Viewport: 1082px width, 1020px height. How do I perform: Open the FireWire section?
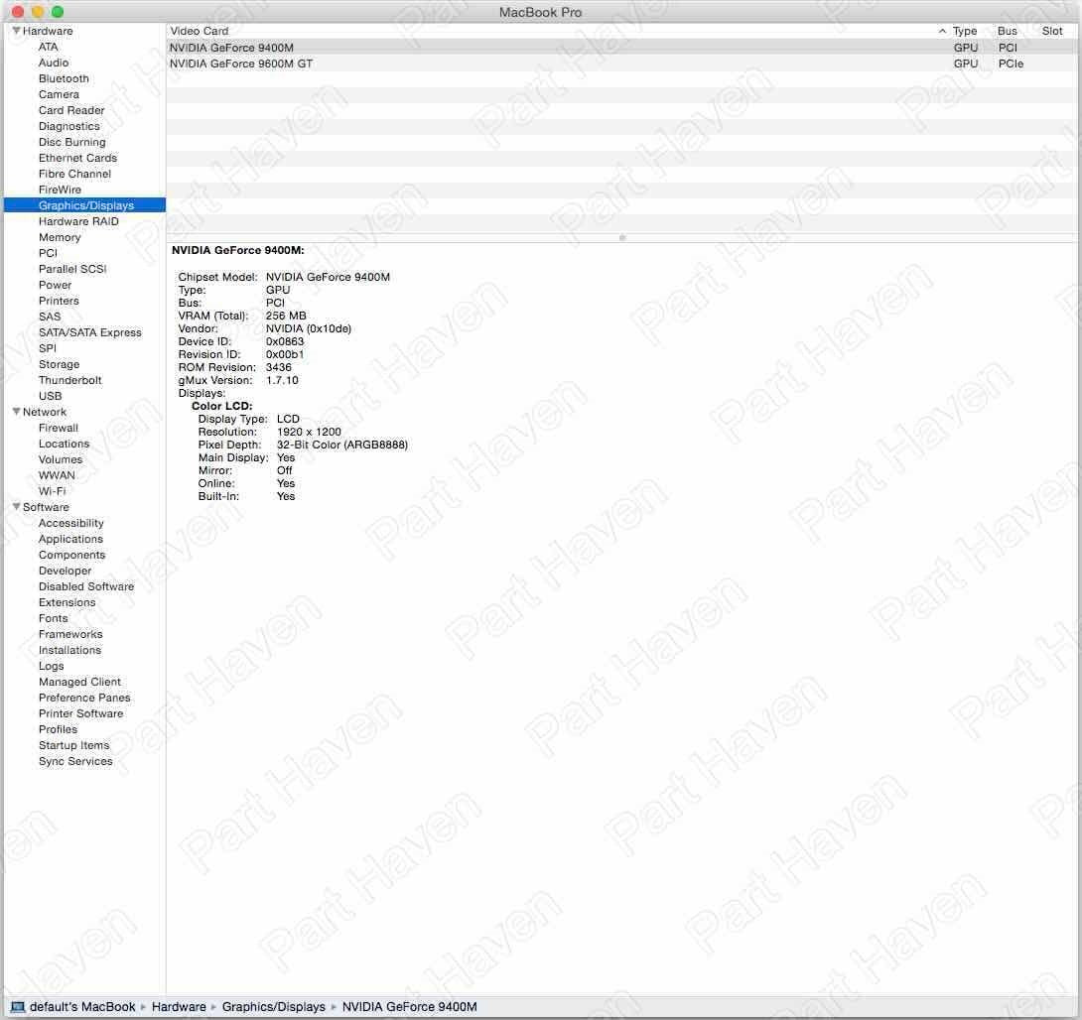pos(60,190)
